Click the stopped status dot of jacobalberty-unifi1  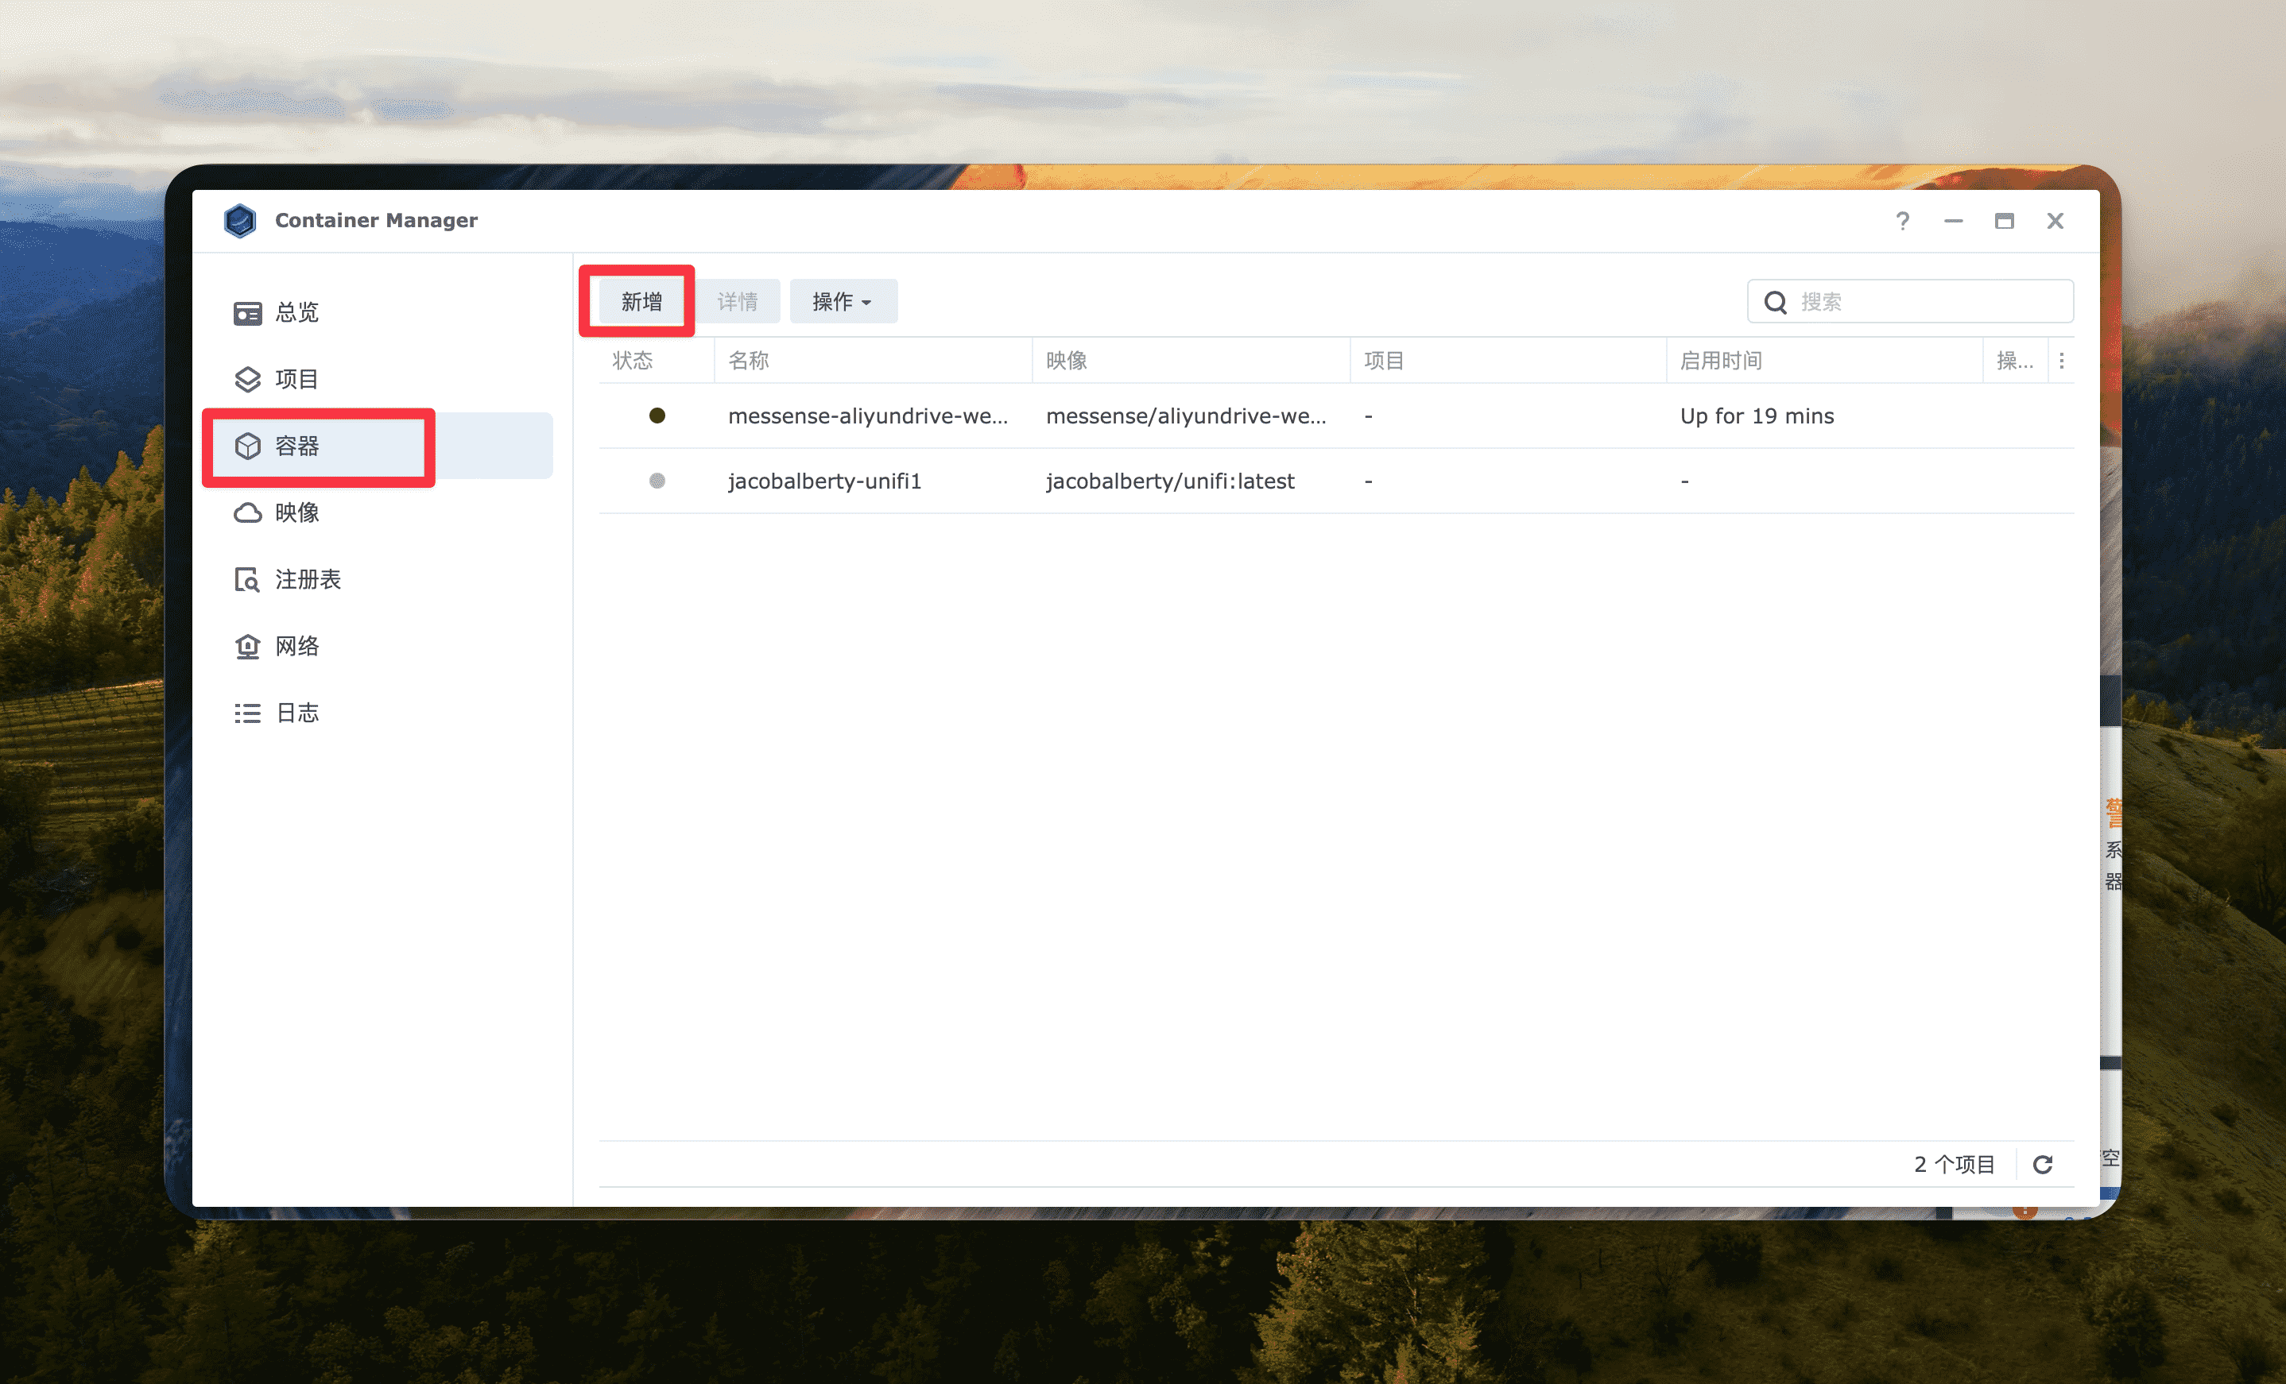pos(657,481)
